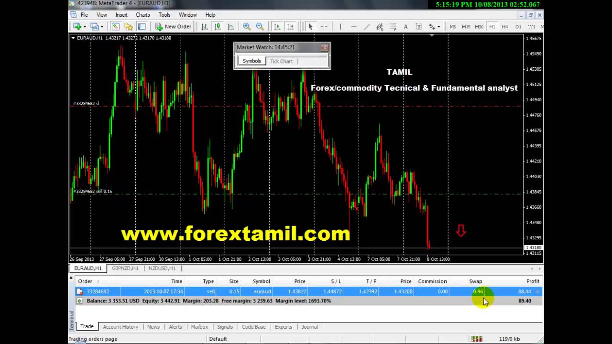Viewport: 612px width, 344px height.
Task: Select the text label tool
Action: coord(418,27)
